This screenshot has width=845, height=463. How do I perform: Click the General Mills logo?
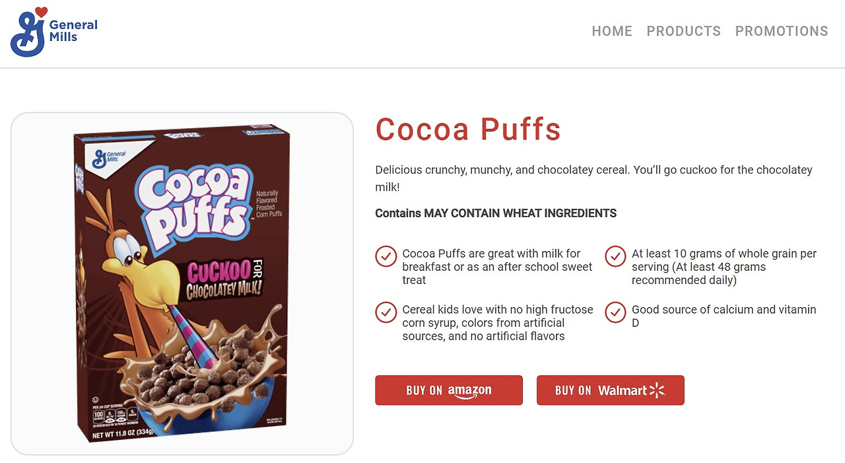tap(53, 32)
